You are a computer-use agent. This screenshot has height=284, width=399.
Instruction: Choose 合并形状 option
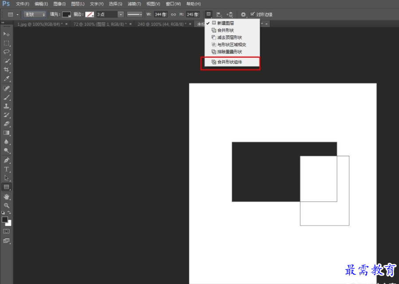click(x=232, y=30)
